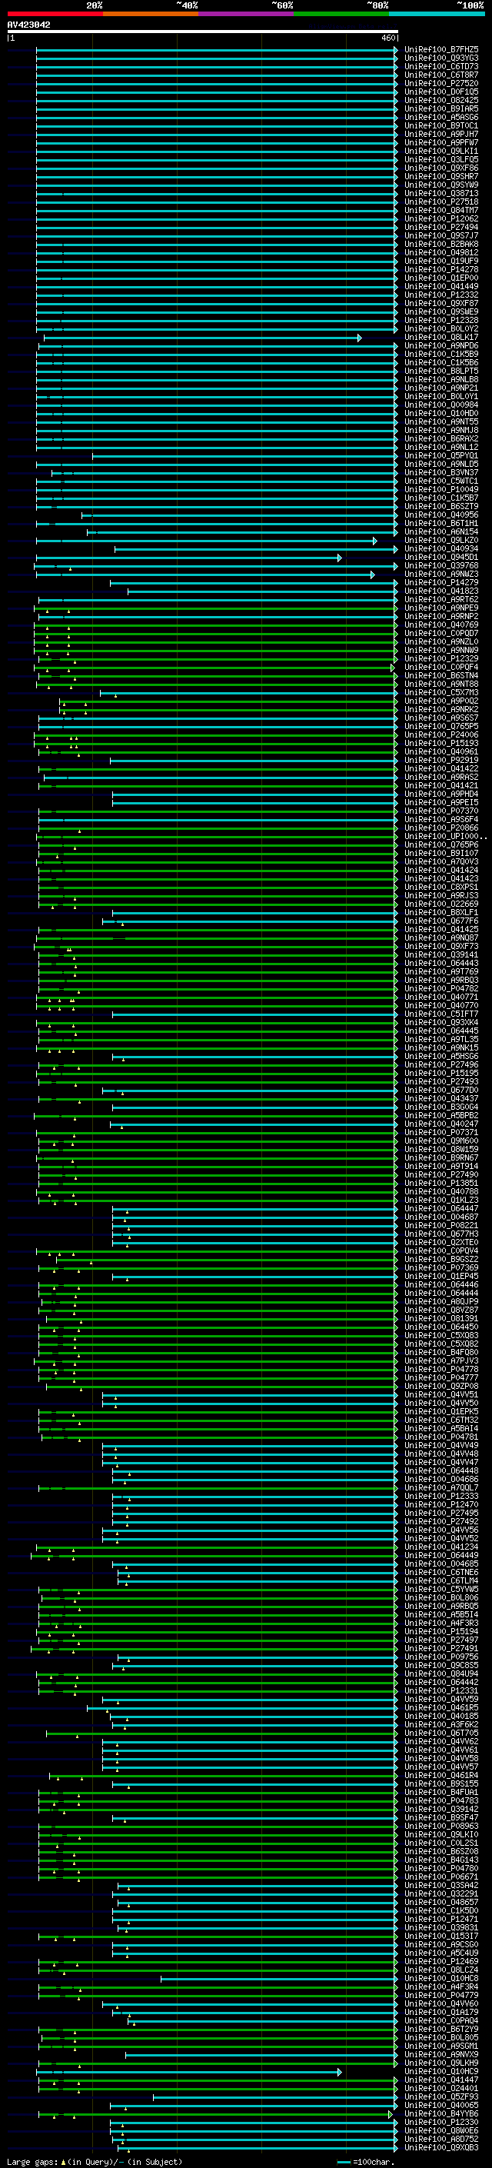Select the UniRef100_A9TL35 label
Screen dimensions: 492x2168
point(441,1040)
